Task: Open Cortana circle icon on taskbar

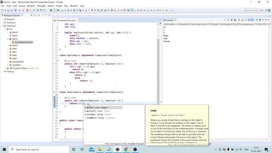Action: click(74, 149)
